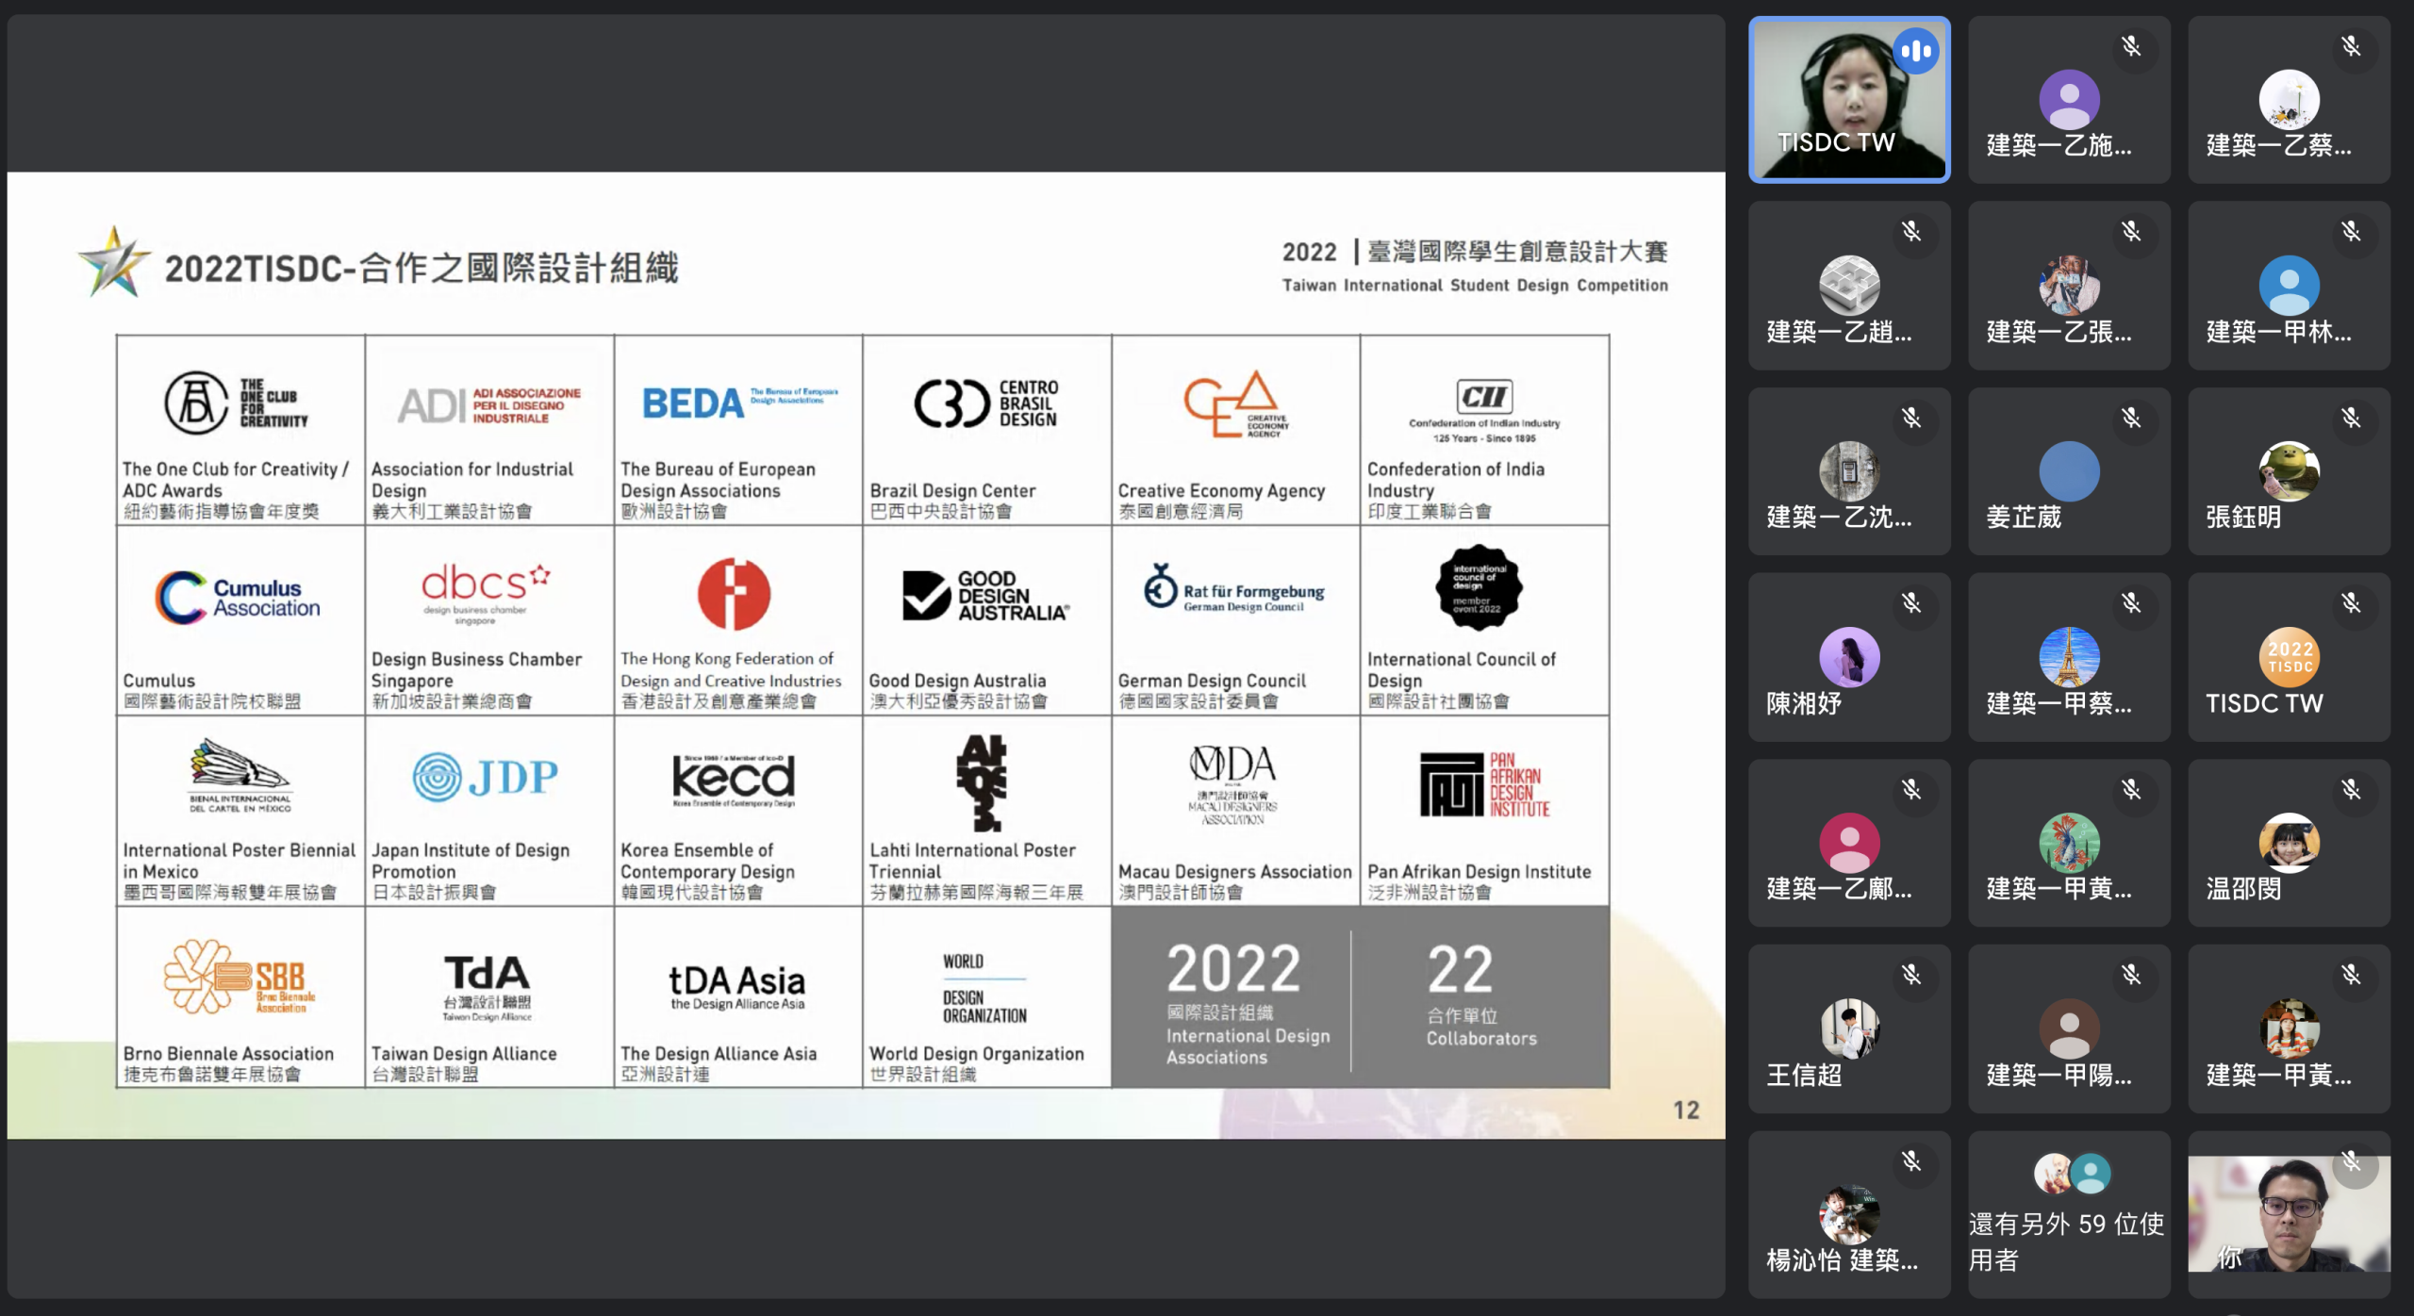Click the orange 2022 TISDC avatar
The width and height of the screenshot is (2414, 1316).
[2289, 657]
